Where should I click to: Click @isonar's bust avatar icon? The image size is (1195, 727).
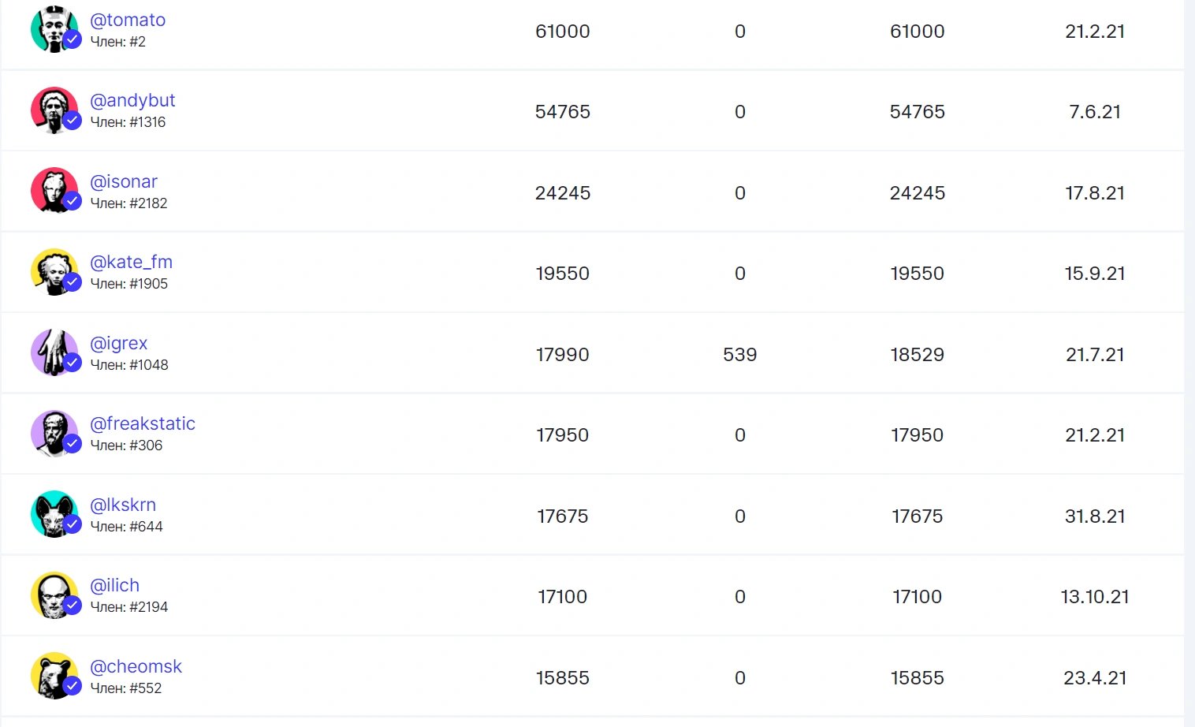pyautogui.click(x=54, y=191)
